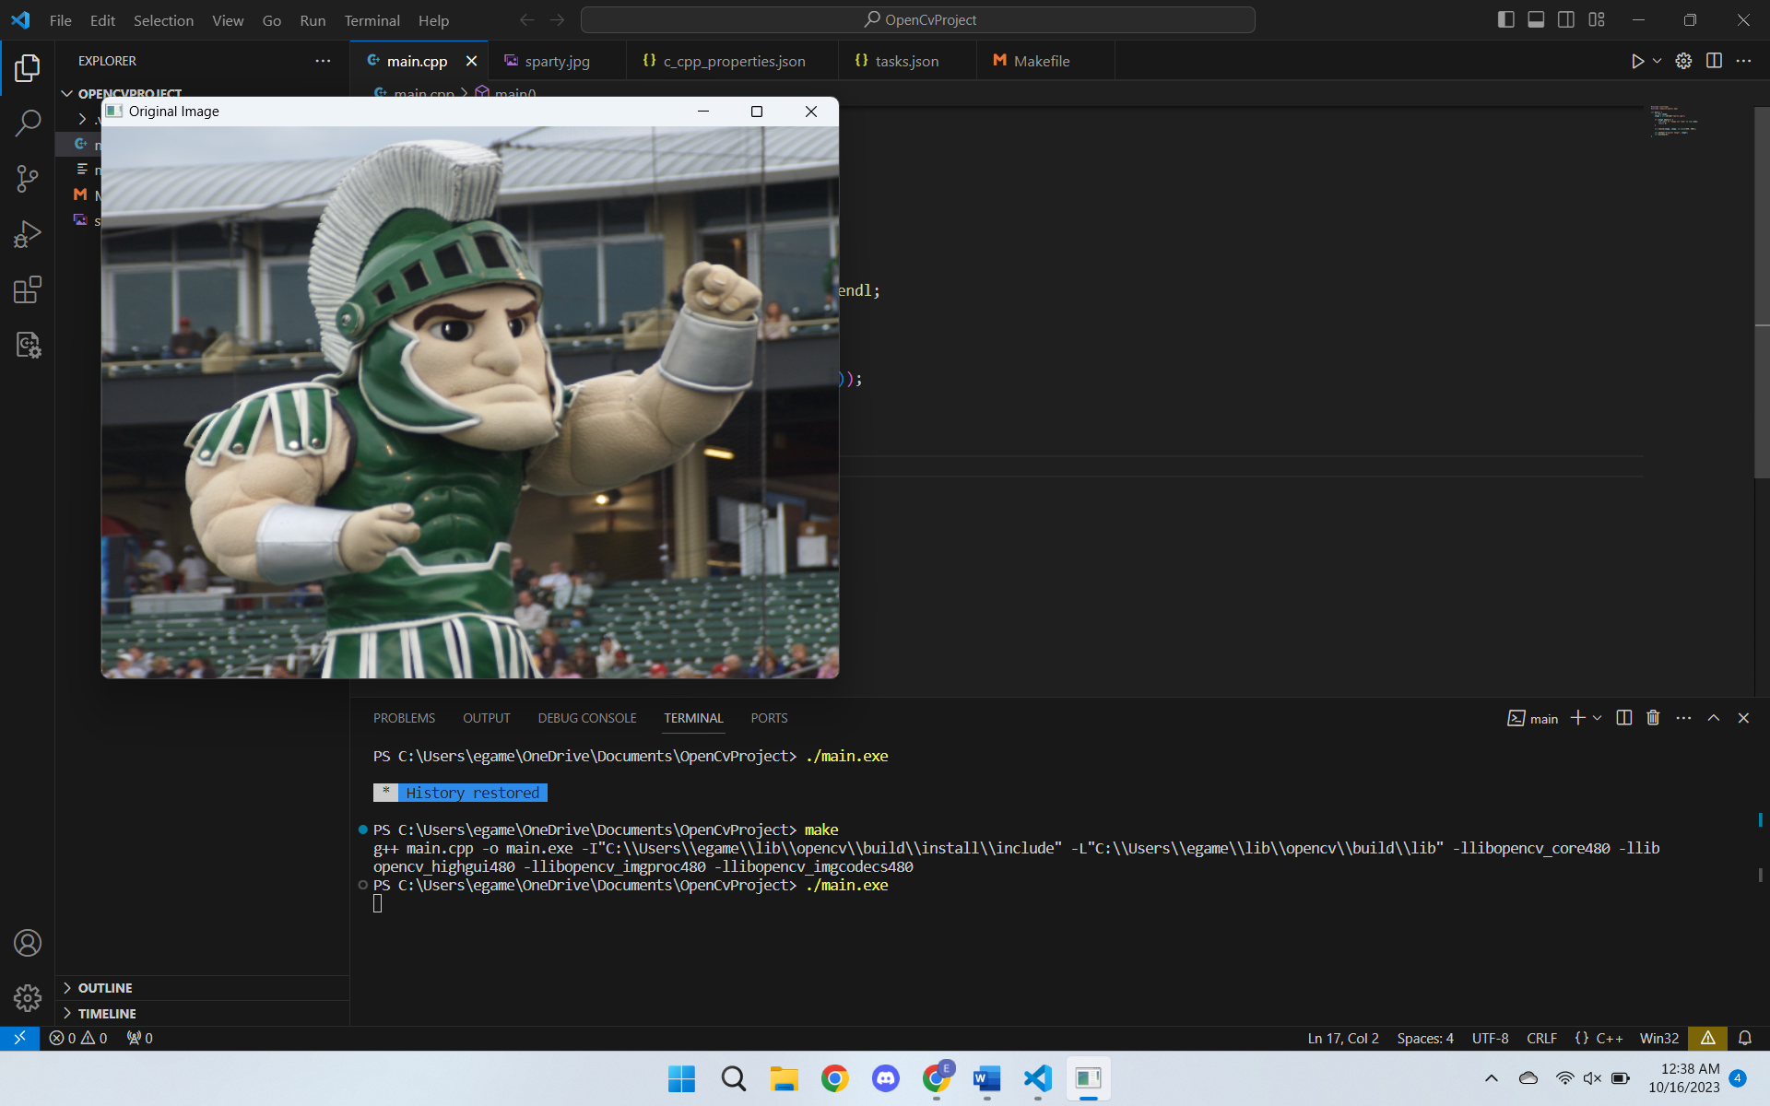1770x1106 pixels.
Task: Kill terminal with trash icon
Action: [1653, 718]
